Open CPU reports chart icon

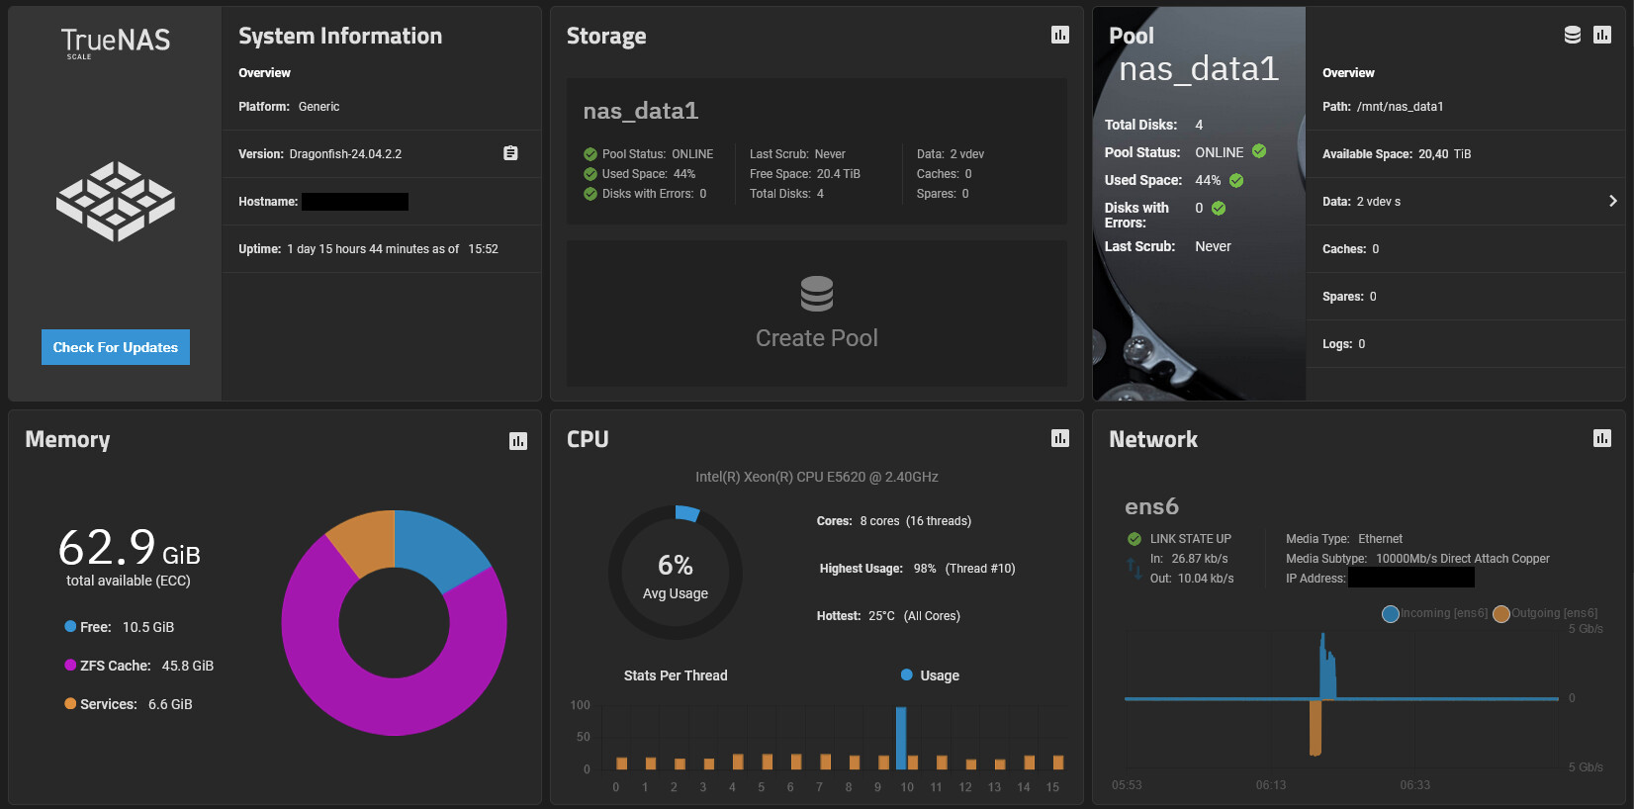click(1059, 438)
